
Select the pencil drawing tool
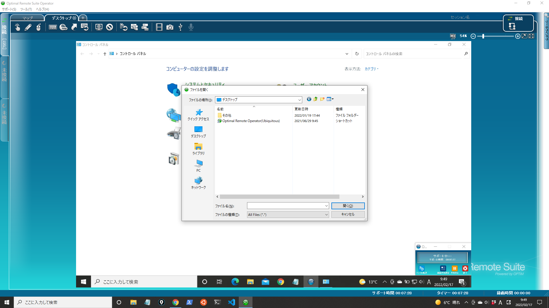[x=28, y=27]
